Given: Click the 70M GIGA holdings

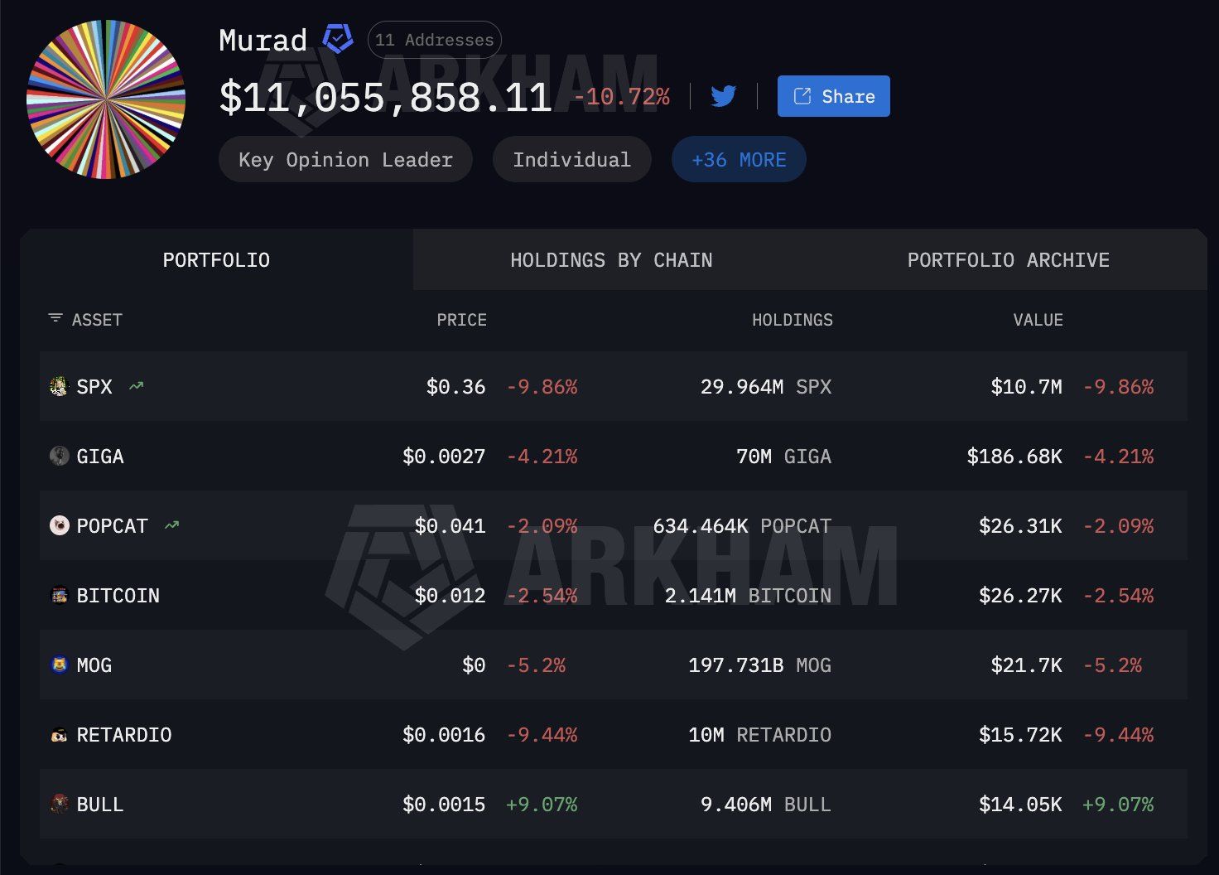Looking at the screenshot, I should coord(783,456).
